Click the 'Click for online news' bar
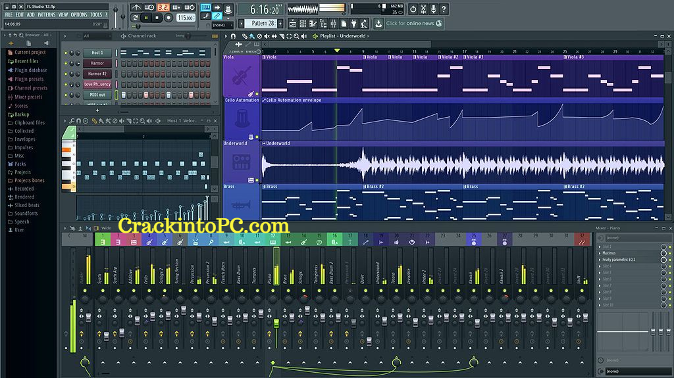Image resolution: width=674 pixels, height=378 pixels. click(x=413, y=23)
